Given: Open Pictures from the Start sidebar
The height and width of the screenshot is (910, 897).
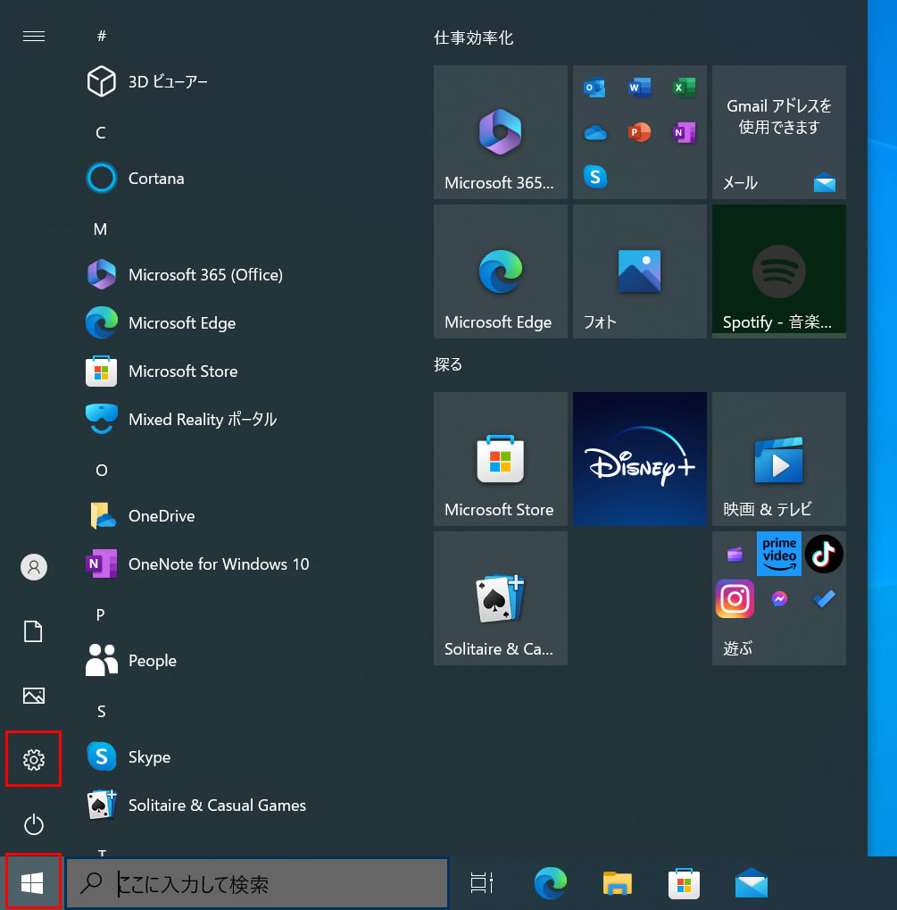Looking at the screenshot, I should click(x=34, y=696).
